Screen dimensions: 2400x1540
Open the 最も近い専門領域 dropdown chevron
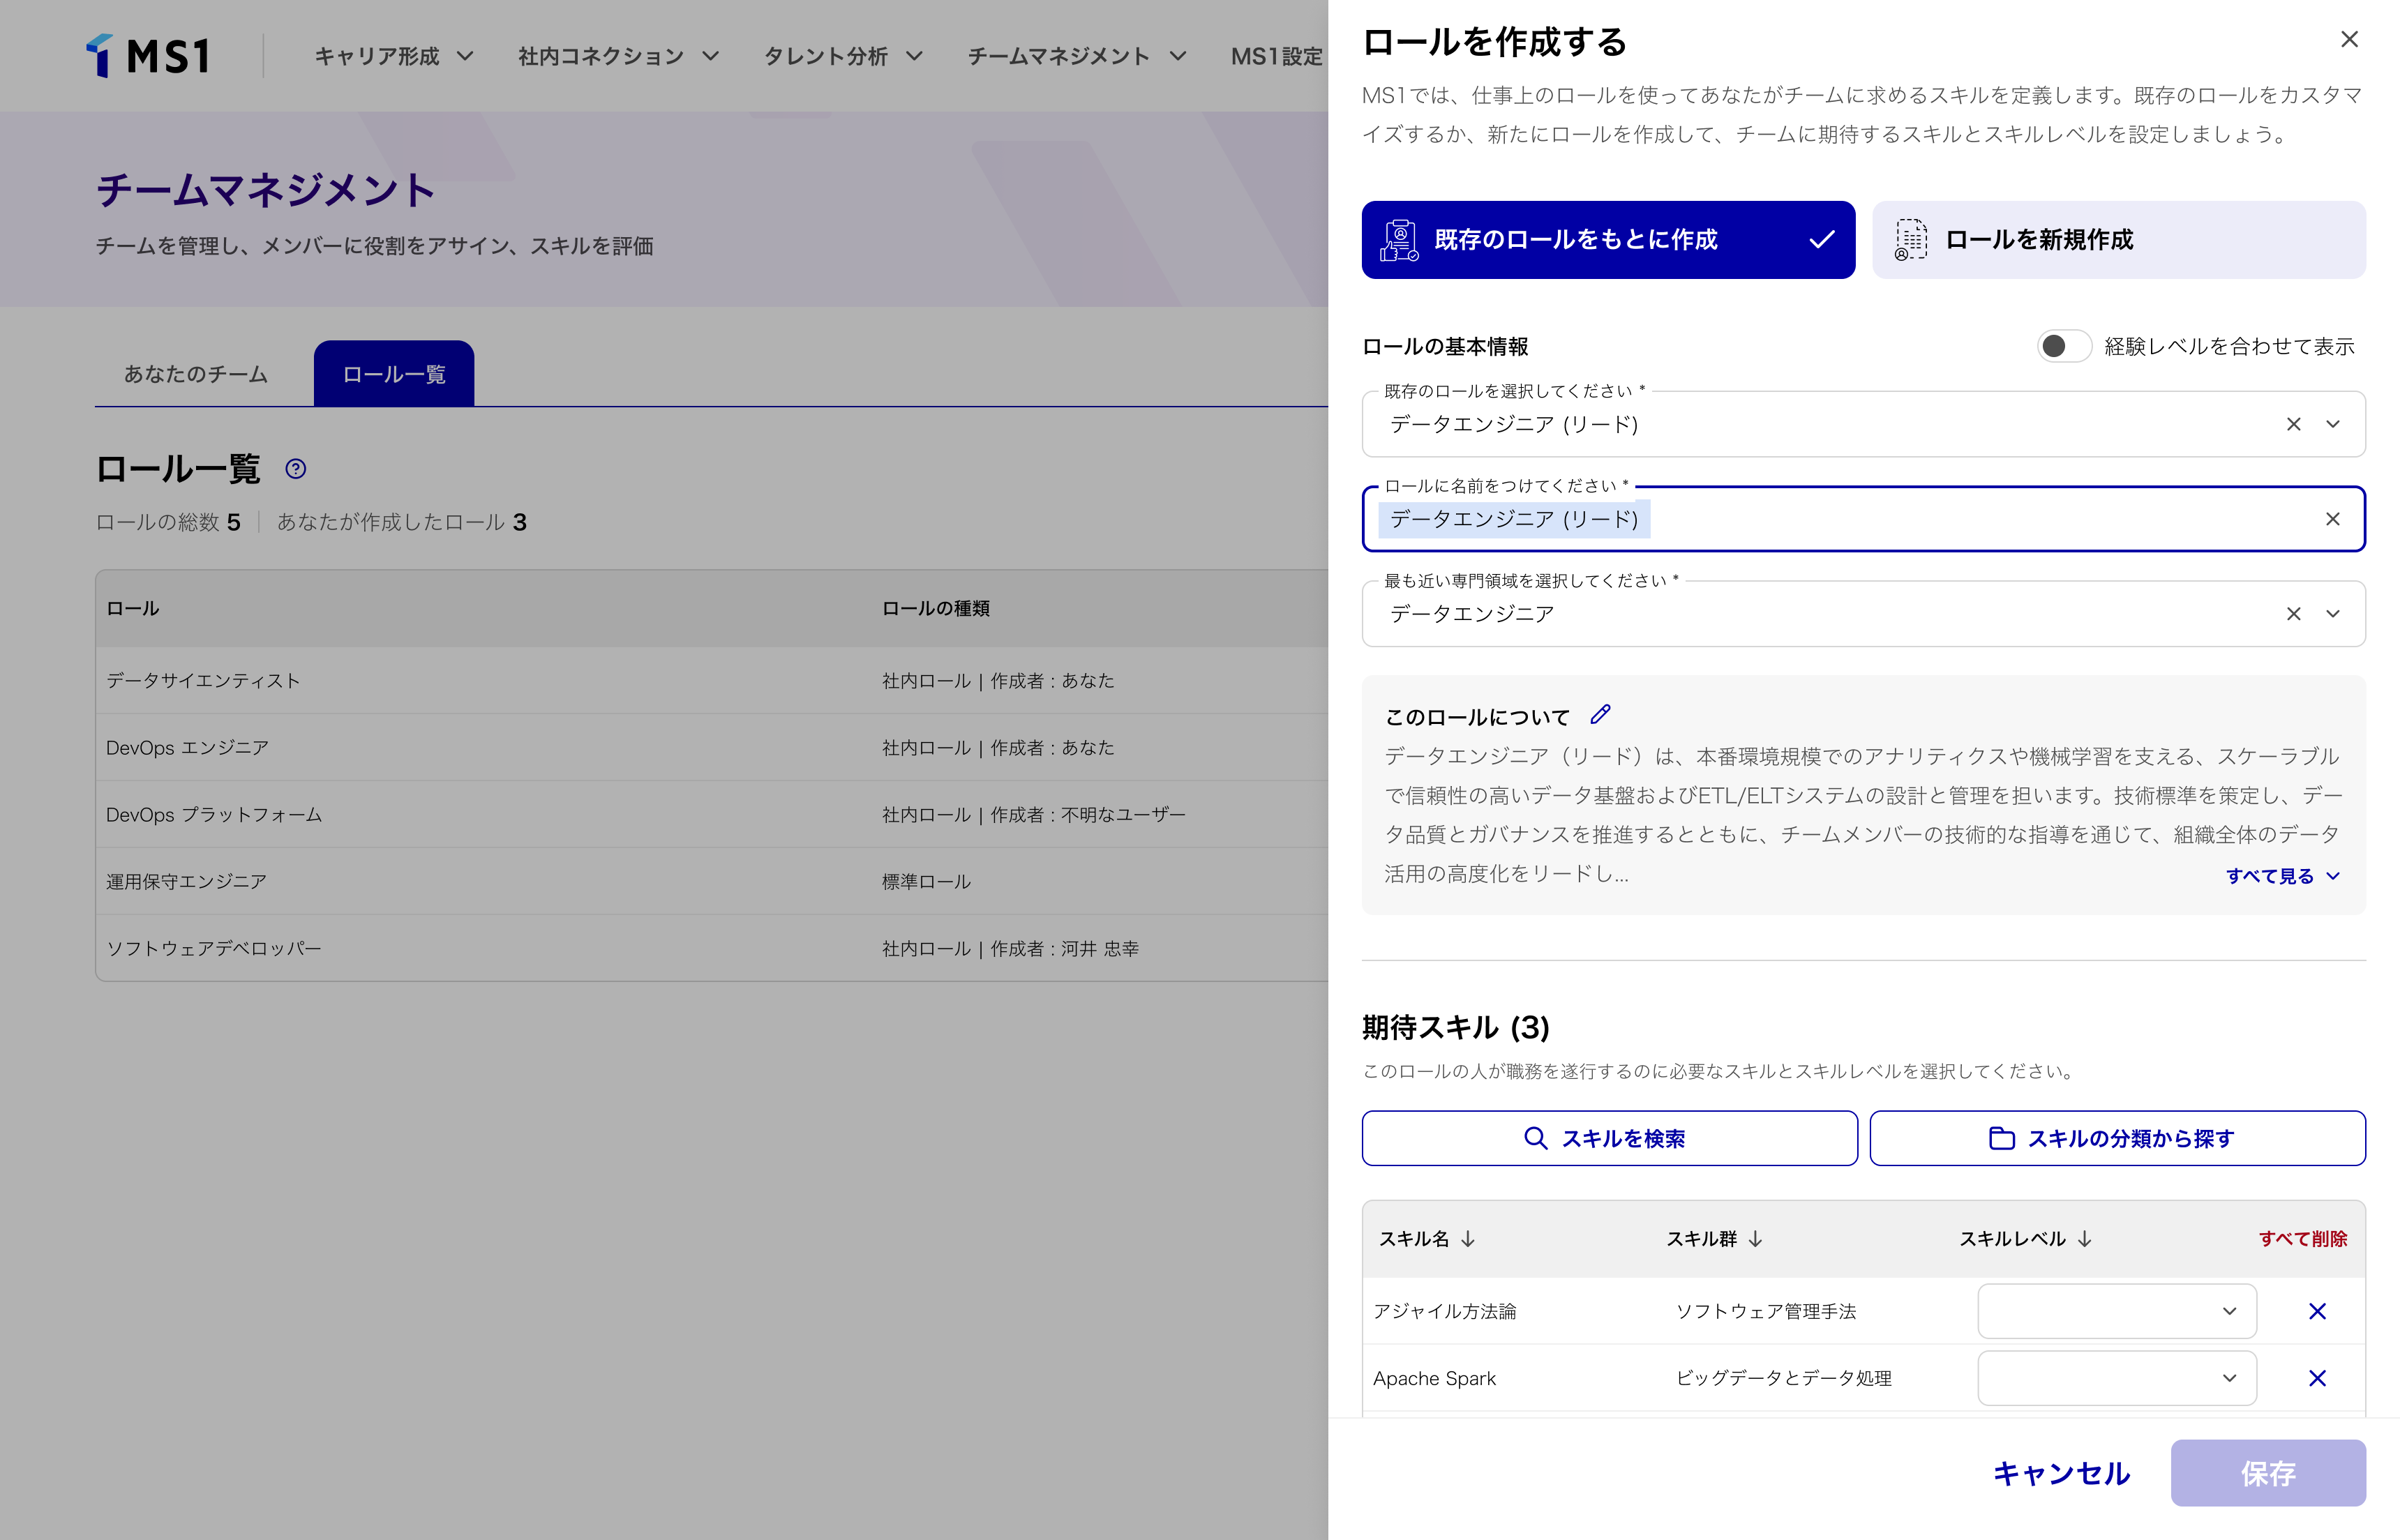[x=2333, y=614]
